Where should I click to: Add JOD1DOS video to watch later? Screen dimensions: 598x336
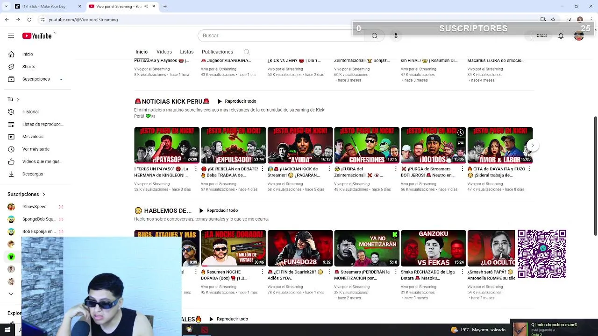460,133
